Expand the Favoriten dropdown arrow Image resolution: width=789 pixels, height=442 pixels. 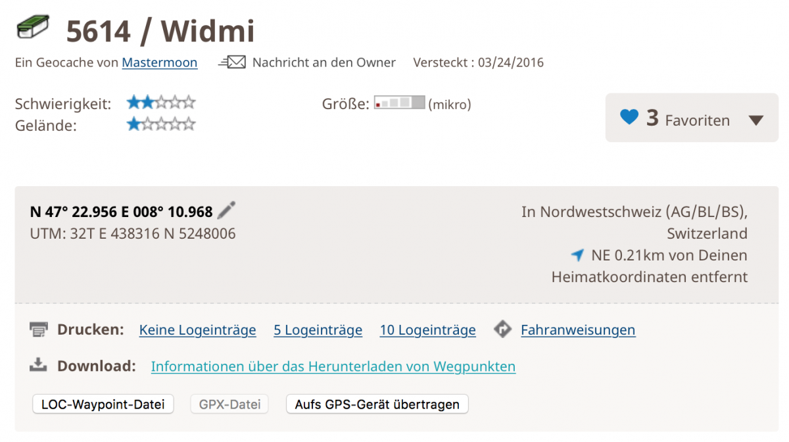coord(756,120)
